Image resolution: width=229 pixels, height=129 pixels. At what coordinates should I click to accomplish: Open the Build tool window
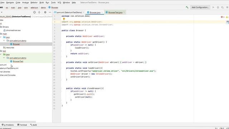33,125
